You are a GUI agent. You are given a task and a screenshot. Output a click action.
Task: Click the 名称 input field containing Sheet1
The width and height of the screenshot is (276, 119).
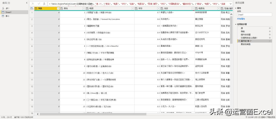[x=255, y=15]
